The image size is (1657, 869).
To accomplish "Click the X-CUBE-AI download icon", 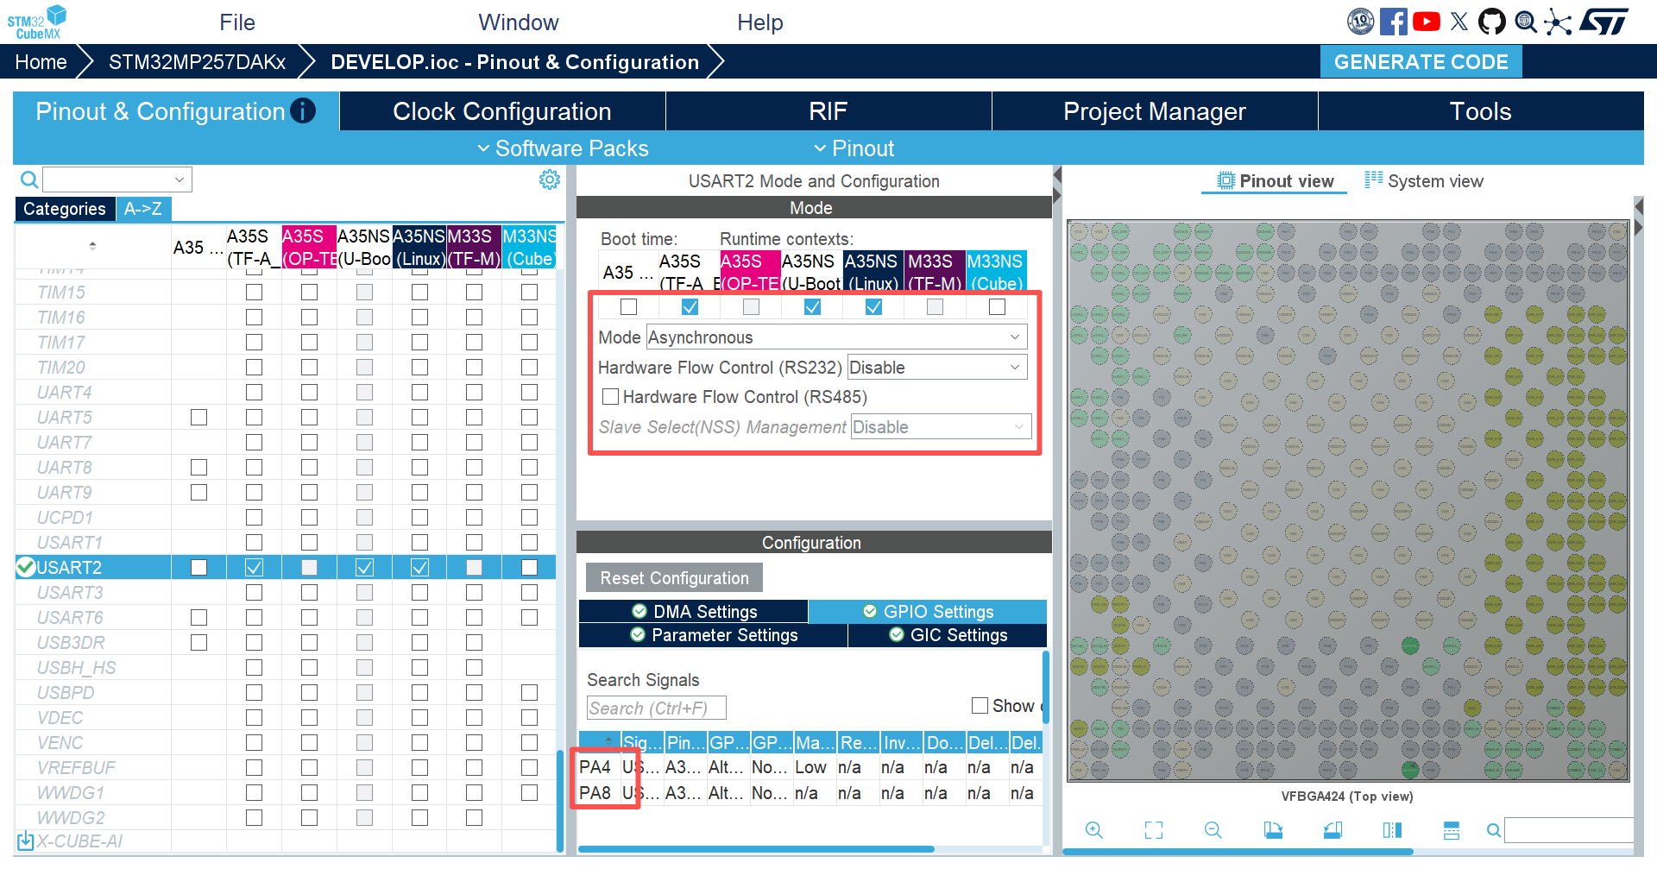I will [26, 841].
